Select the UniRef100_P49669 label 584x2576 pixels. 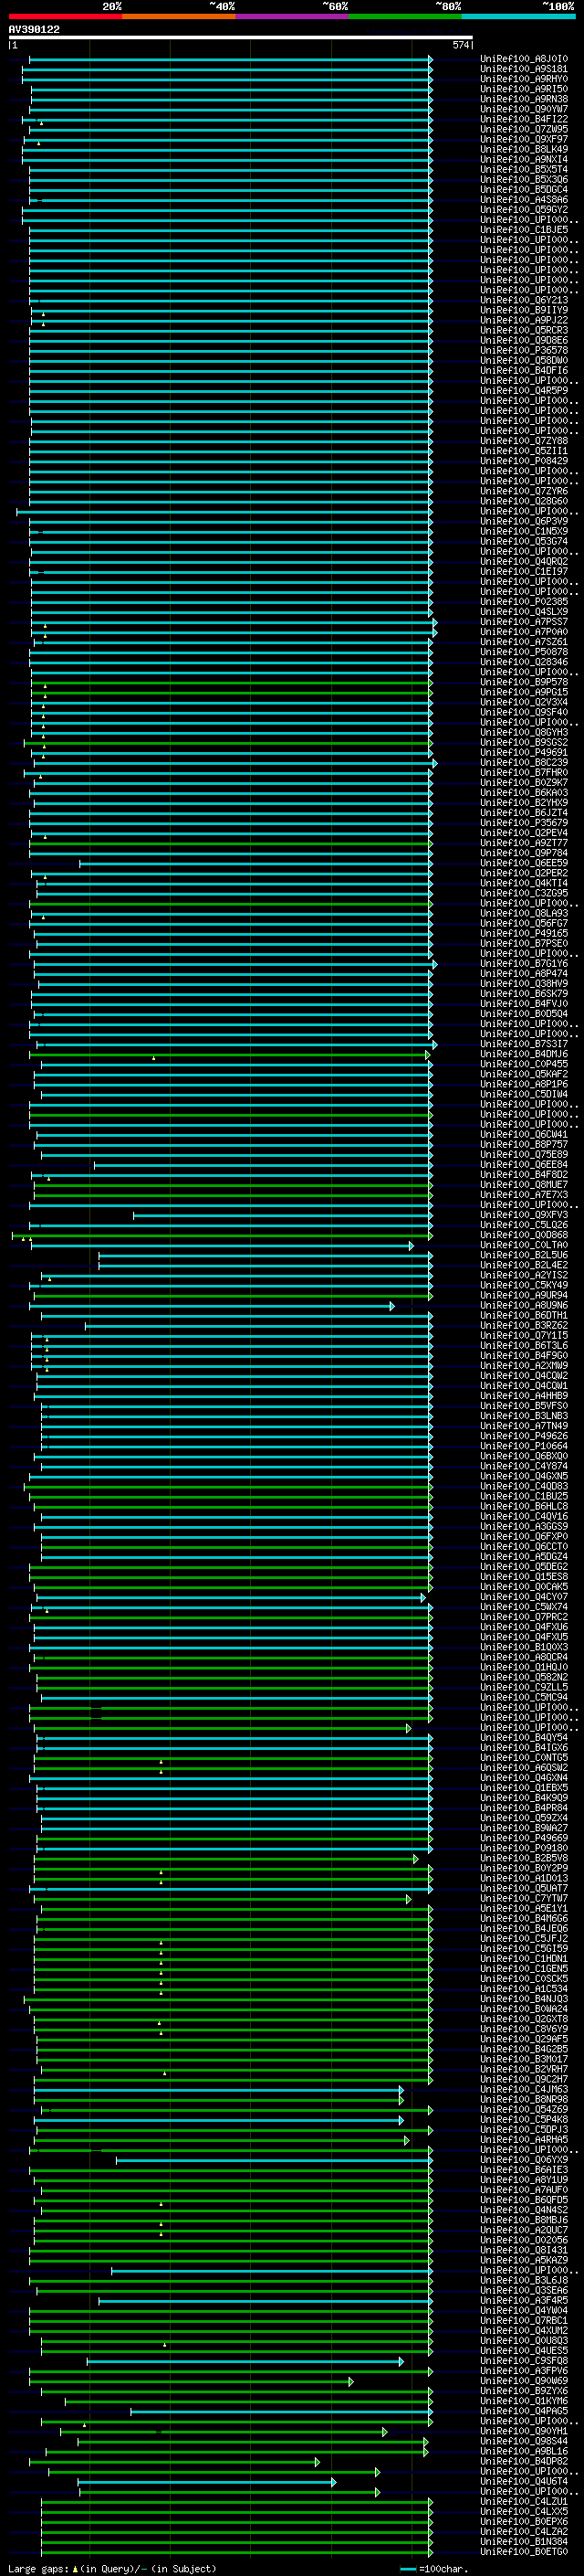tap(524, 1838)
